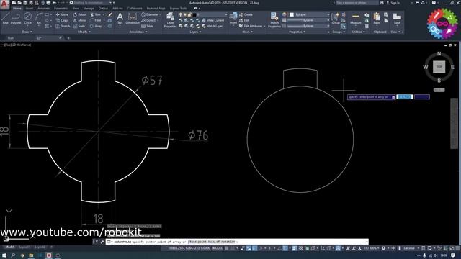Select the Array tool
Viewport: 461px width, 259px height.
[96, 26]
